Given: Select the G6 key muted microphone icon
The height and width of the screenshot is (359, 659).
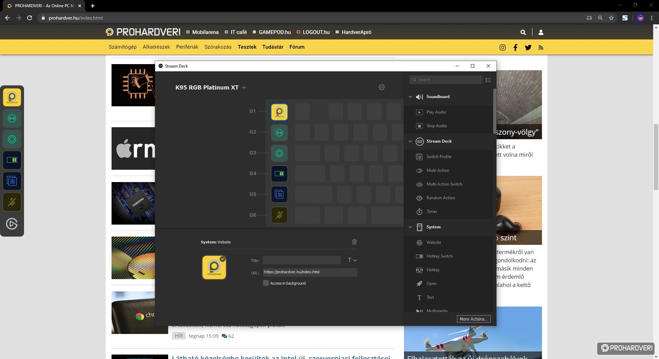Looking at the screenshot, I should point(279,215).
